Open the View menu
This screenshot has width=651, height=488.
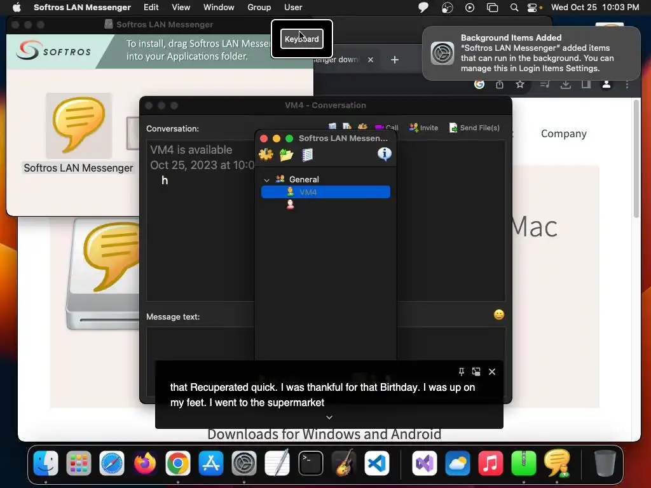click(181, 7)
